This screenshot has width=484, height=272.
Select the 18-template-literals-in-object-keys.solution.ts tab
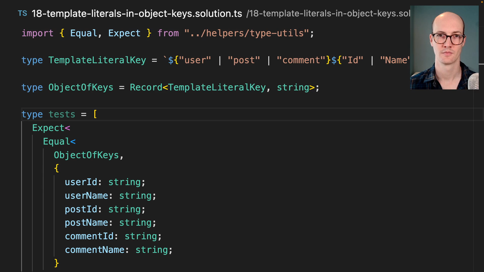tap(136, 14)
